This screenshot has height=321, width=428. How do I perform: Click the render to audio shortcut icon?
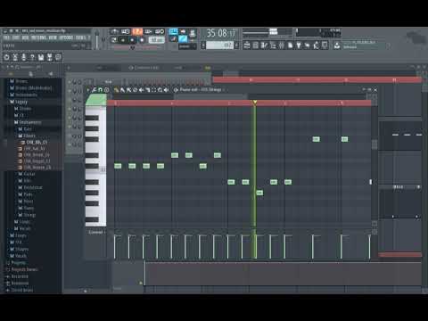pos(49,57)
